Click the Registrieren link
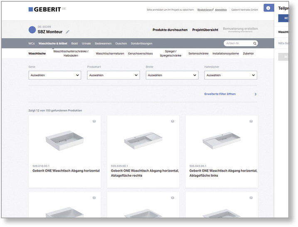 (204, 10)
